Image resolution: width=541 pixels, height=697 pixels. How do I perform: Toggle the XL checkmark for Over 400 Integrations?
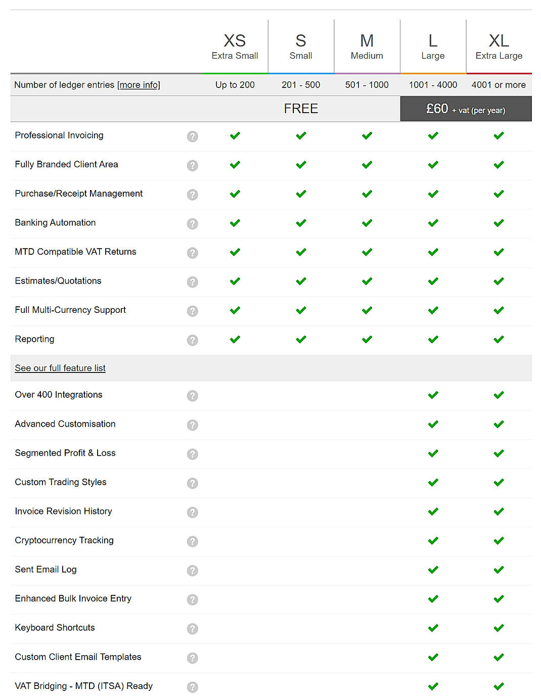tap(499, 395)
